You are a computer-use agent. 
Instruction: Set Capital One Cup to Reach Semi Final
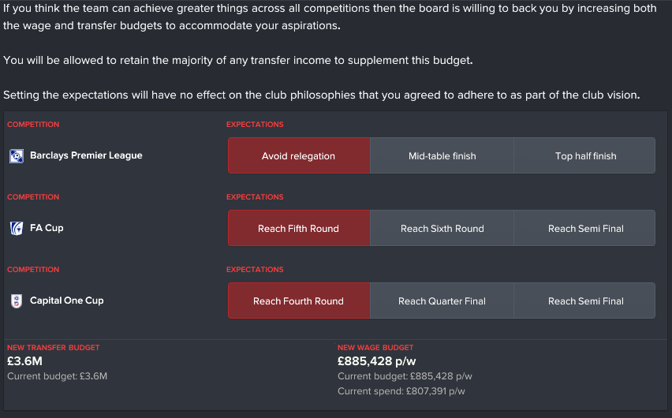click(585, 301)
